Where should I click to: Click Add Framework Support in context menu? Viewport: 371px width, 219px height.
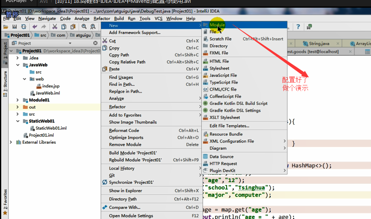coord(151,32)
